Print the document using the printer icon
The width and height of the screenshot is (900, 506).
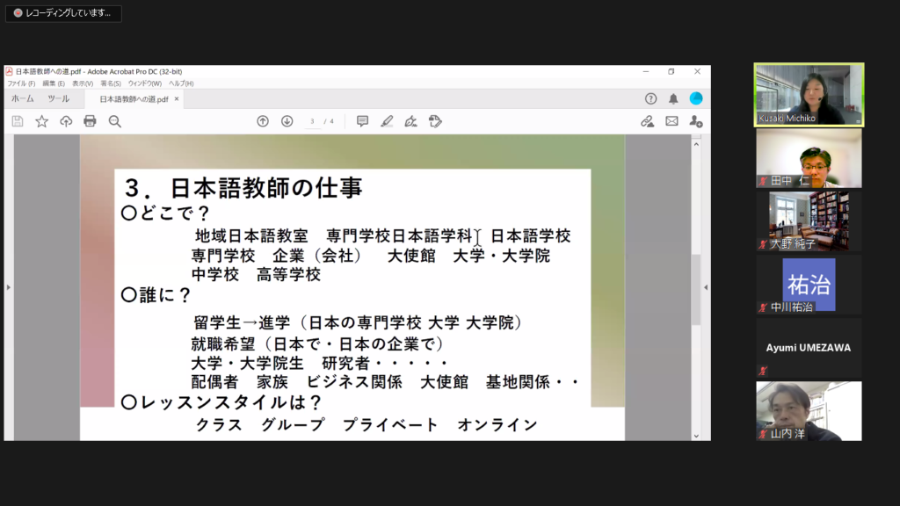click(90, 121)
